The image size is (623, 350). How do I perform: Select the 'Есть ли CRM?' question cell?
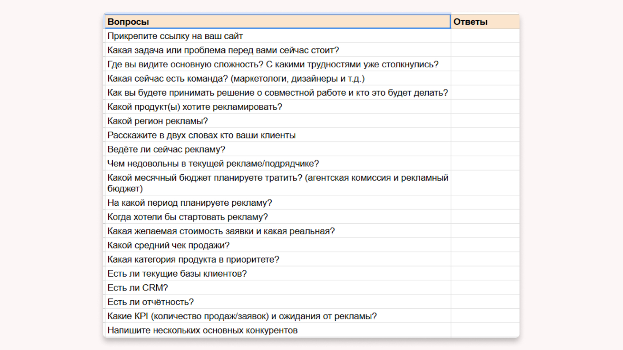pos(277,288)
